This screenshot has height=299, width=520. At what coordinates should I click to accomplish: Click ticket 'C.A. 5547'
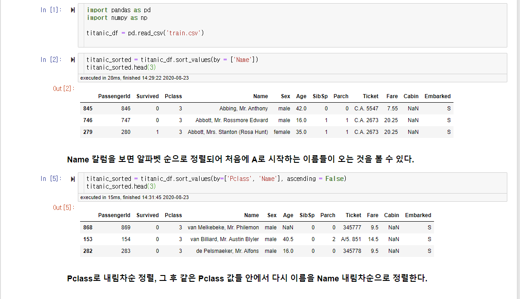click(x=366, y=109)
